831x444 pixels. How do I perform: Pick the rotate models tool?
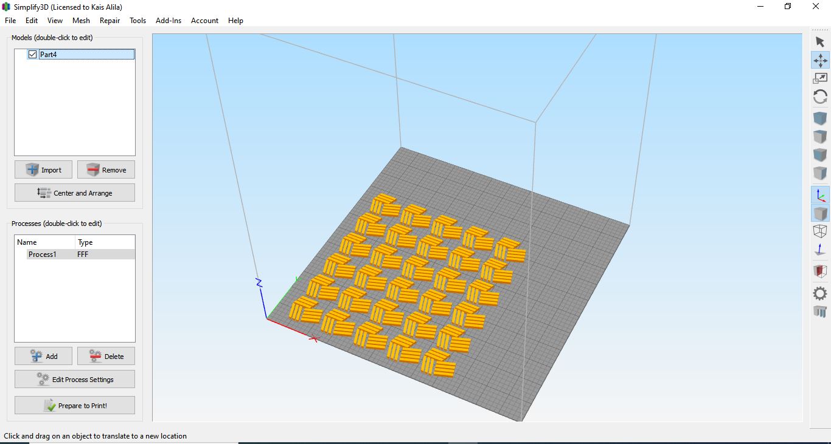[820, 97]
